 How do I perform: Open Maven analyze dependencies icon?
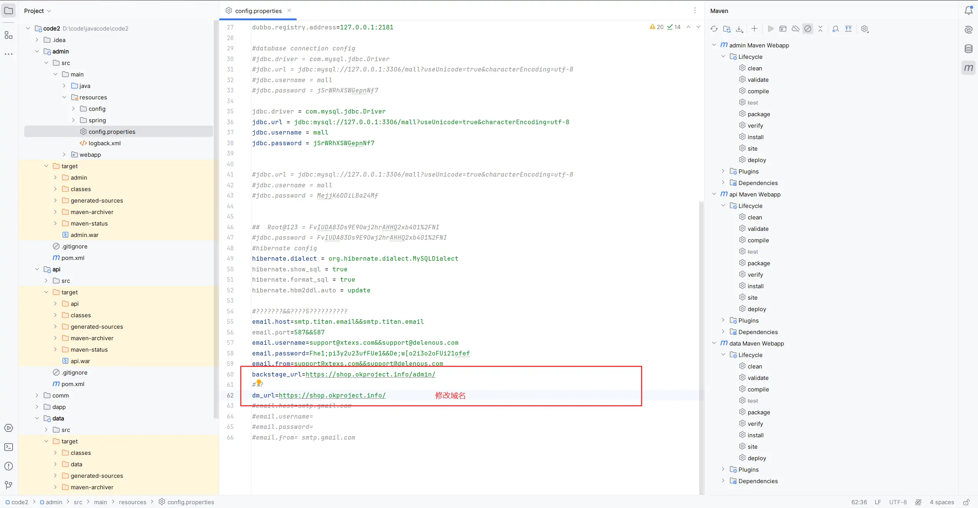pos(836,29)
